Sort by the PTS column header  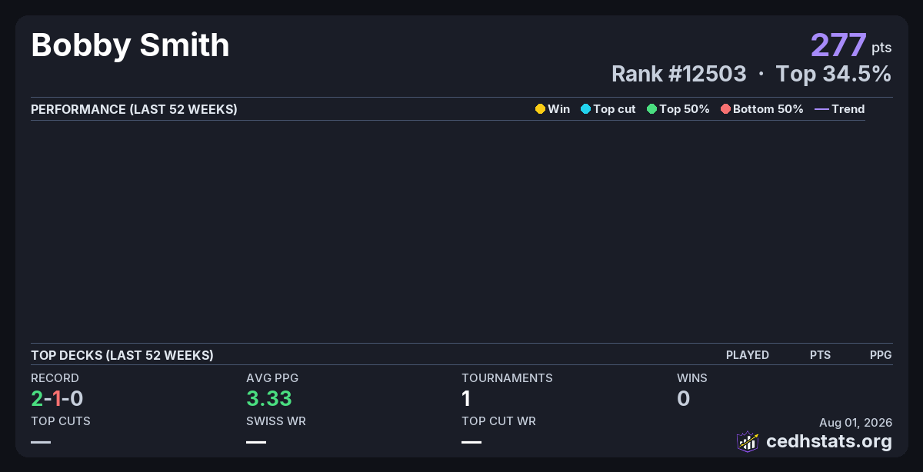tap(820, 355)
